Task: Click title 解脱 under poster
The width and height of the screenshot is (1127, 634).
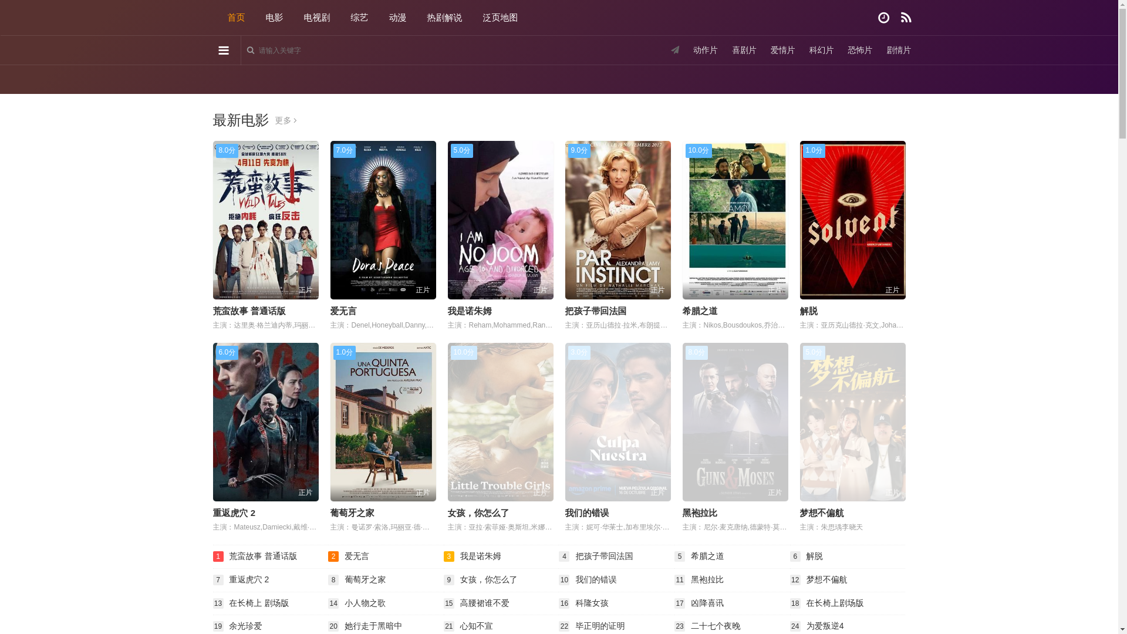Action: pos(809,311)
